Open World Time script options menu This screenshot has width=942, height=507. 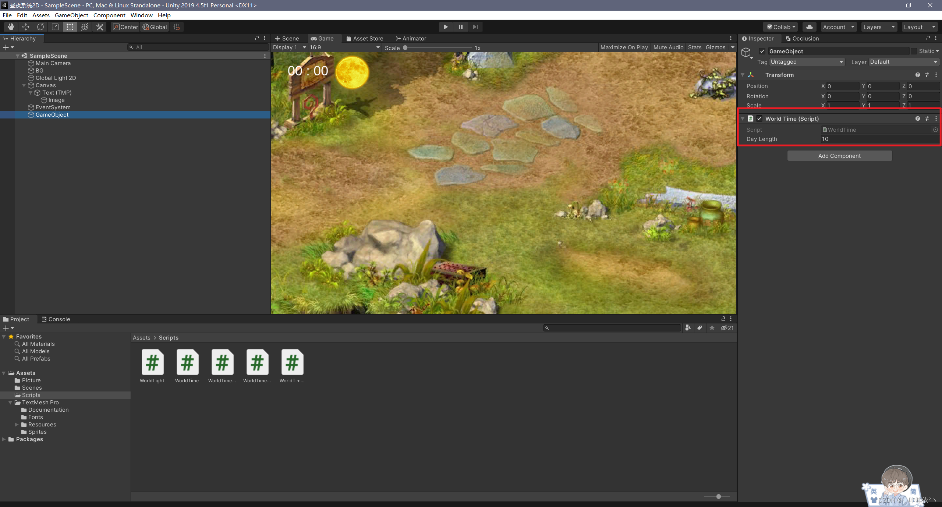point(936,118)
